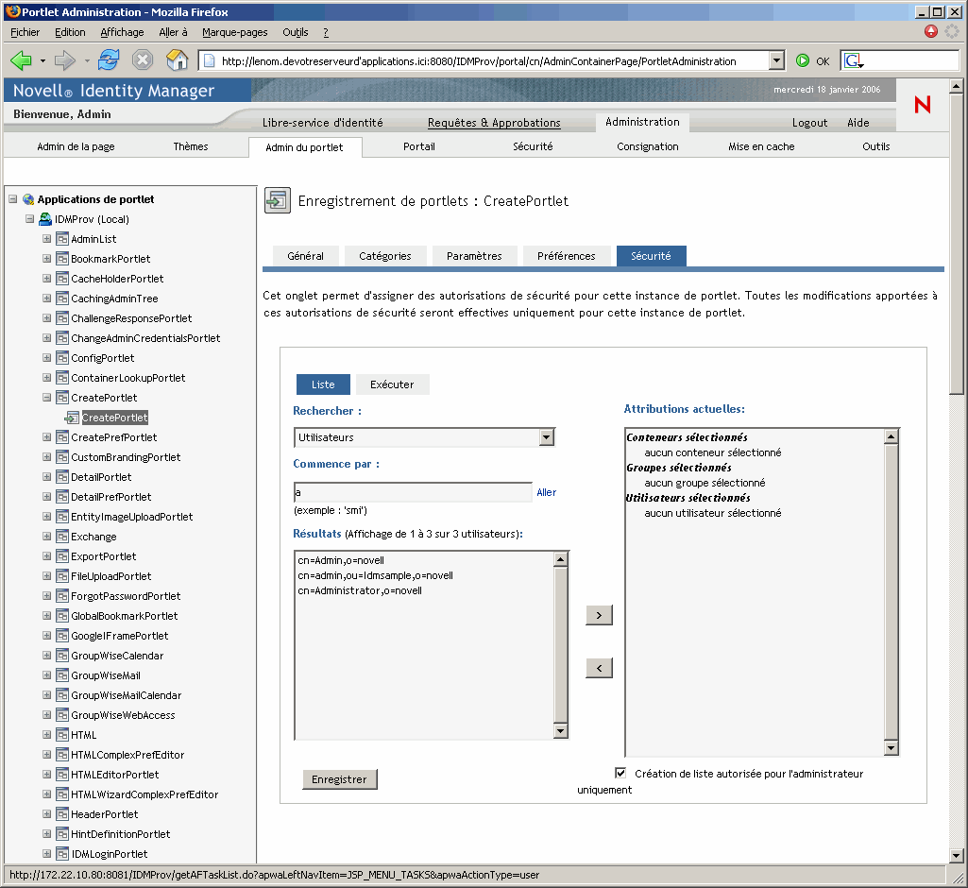
Task: Click the Exchange portlet icon
Action: 61,537
